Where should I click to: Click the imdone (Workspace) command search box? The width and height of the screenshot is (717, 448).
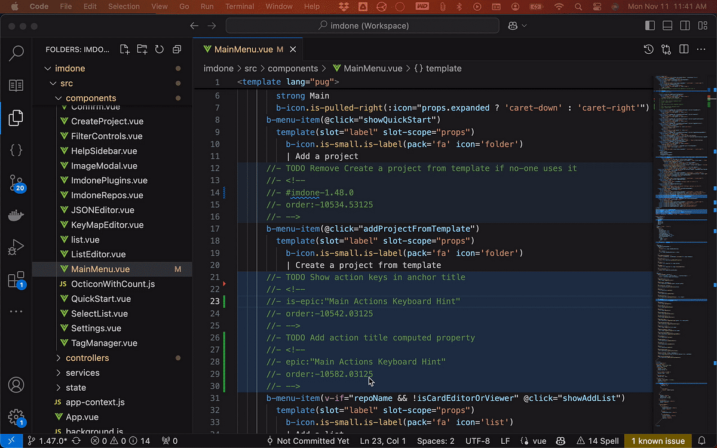[x=363, y=26]
